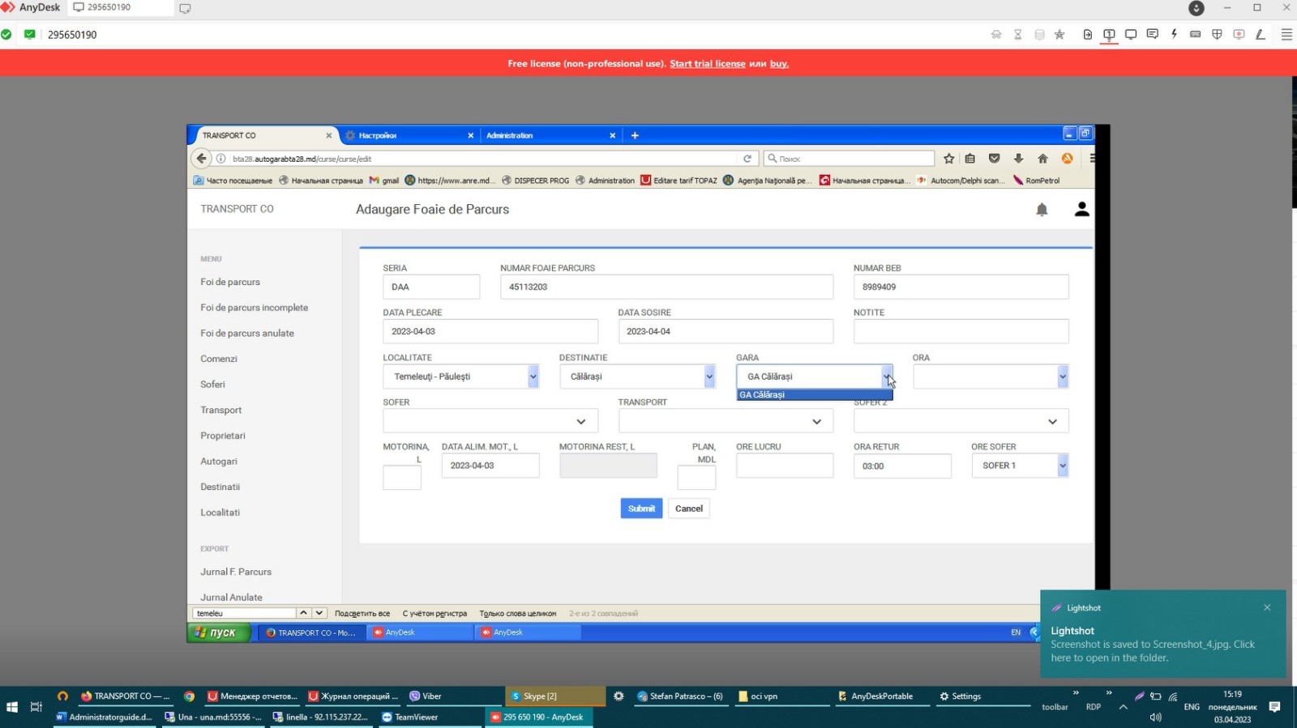Open remote Windows пуск start button

[x=219, y=632]
